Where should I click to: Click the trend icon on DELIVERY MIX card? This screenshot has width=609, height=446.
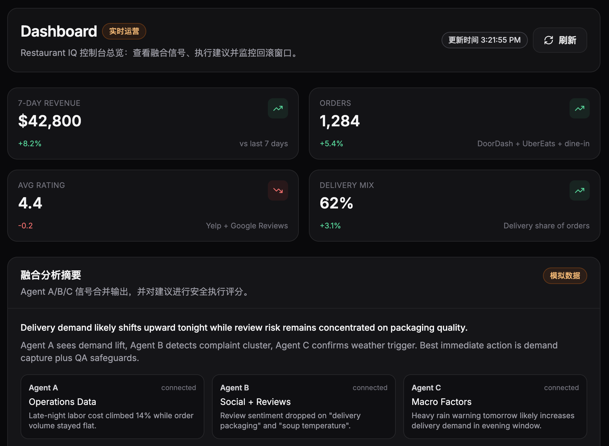(x=579, y=190)
